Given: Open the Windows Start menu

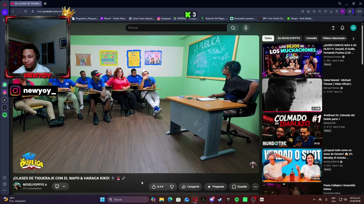Looking at the screenshot, I should (x=102, y=199).
